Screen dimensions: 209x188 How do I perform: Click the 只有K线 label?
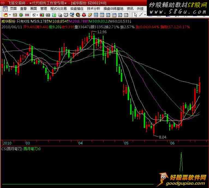coord(23,21)
